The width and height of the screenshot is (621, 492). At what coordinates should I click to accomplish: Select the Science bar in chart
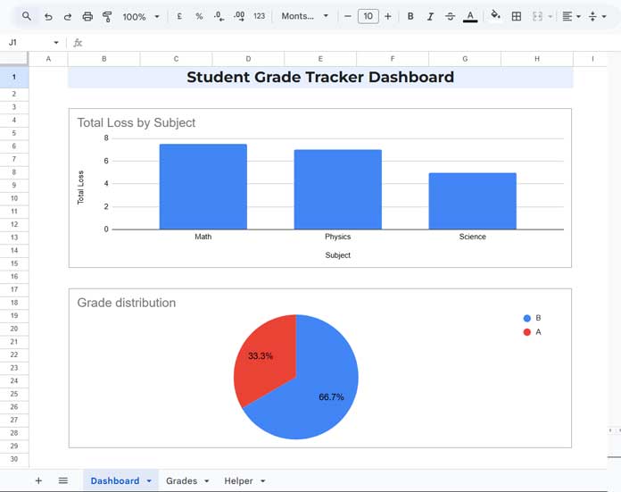[x=473, y=201]
